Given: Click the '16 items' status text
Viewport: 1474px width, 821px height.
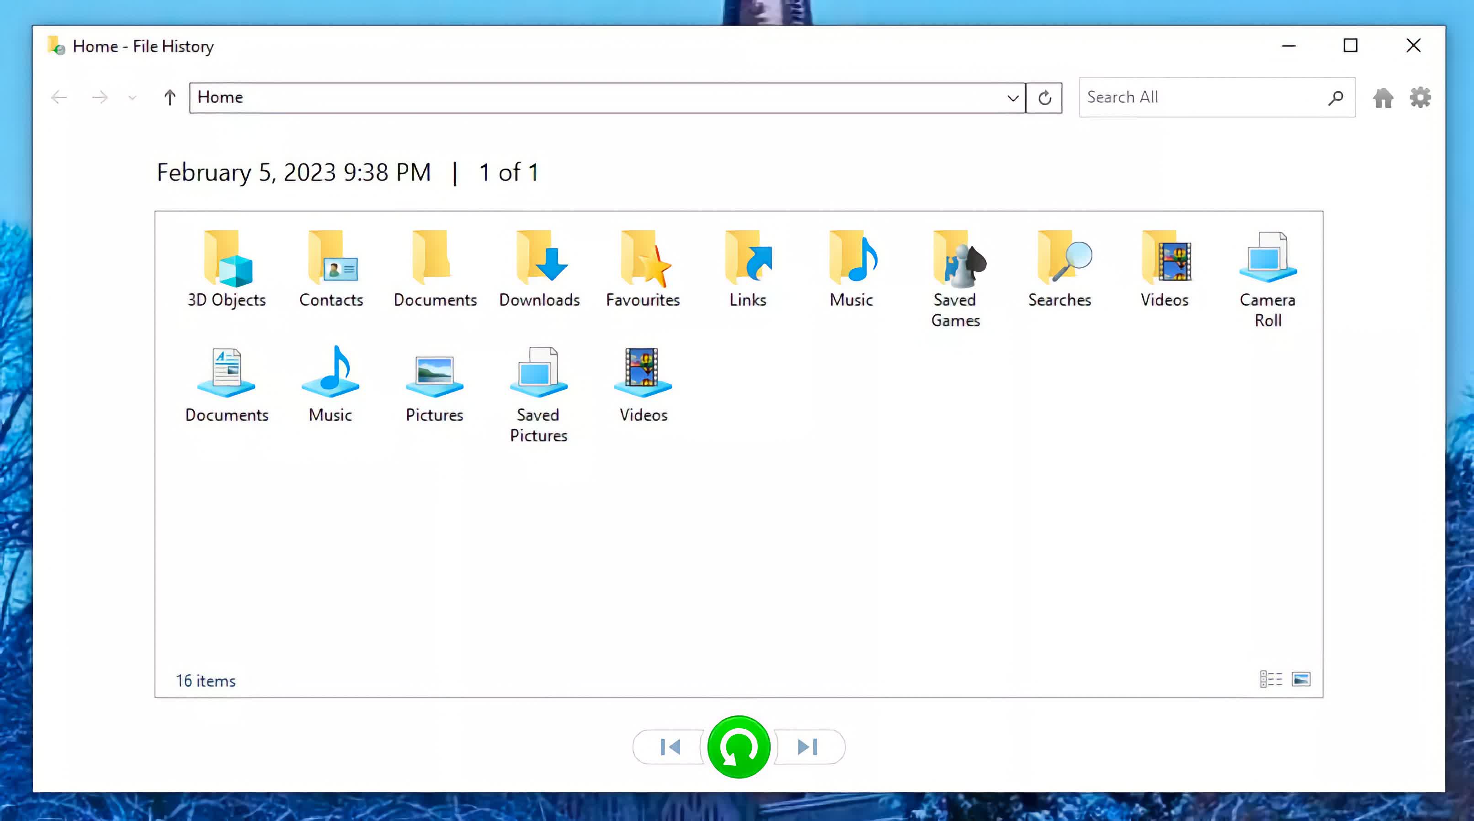Looking at the screenshot, I should [205, 681].
